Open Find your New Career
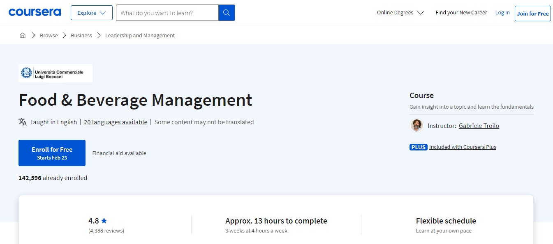This screenshot has width=553, height=244. [461, 13]
